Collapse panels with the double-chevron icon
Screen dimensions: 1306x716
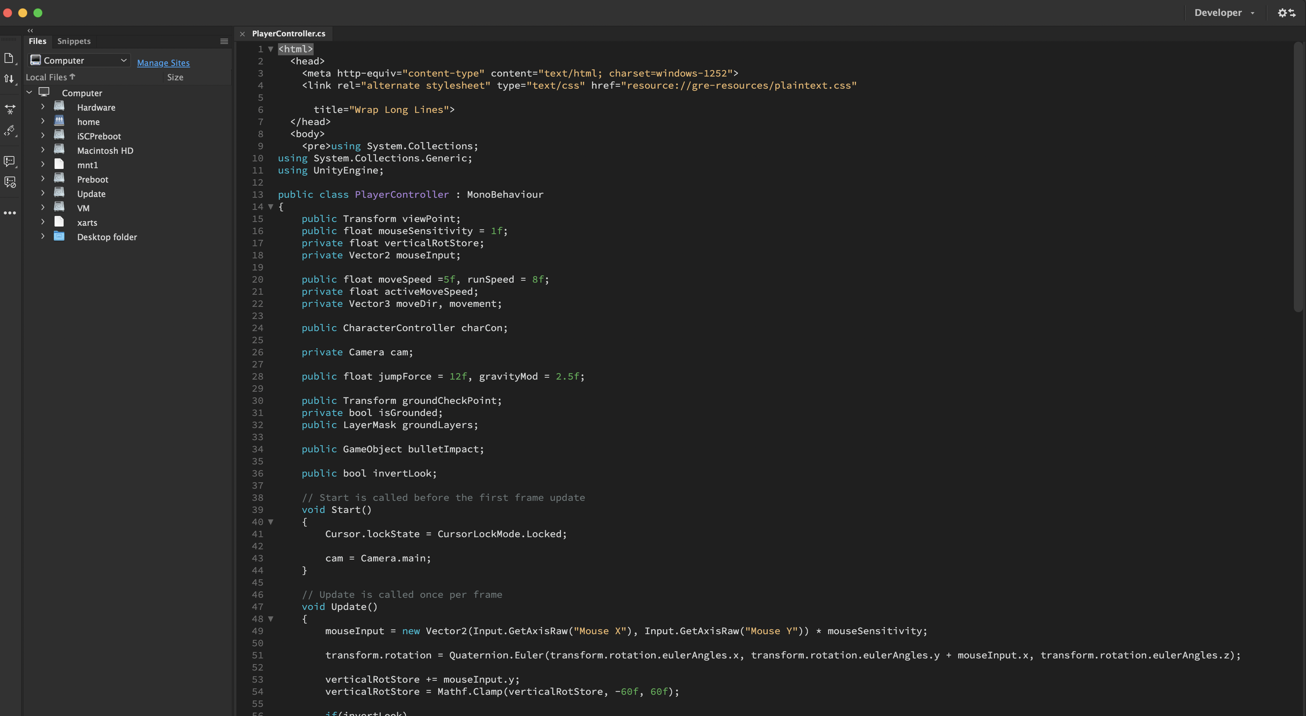click(30, 30)
